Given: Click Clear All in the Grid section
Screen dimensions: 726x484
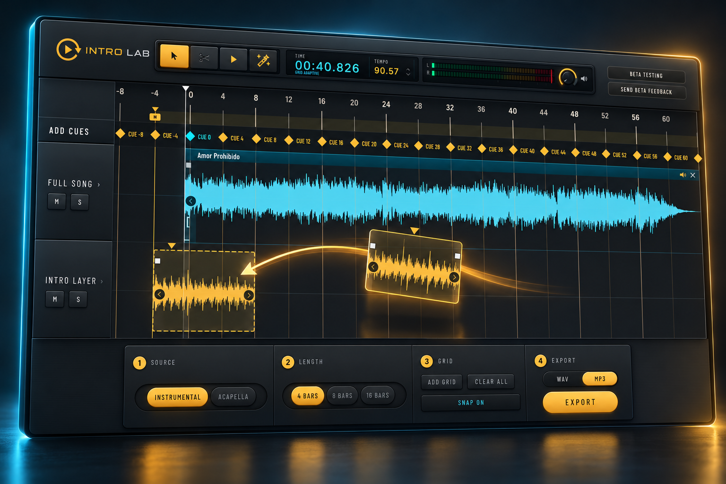Looking at the screenshot, I should 491,381.
